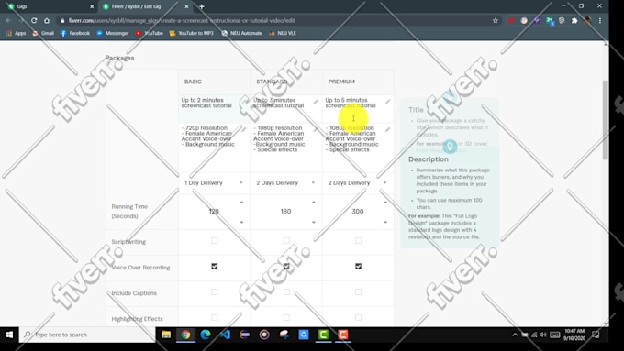
Task: Open the Basic 1 Day Delivery dropdown
Action: [x=214, y=183]
